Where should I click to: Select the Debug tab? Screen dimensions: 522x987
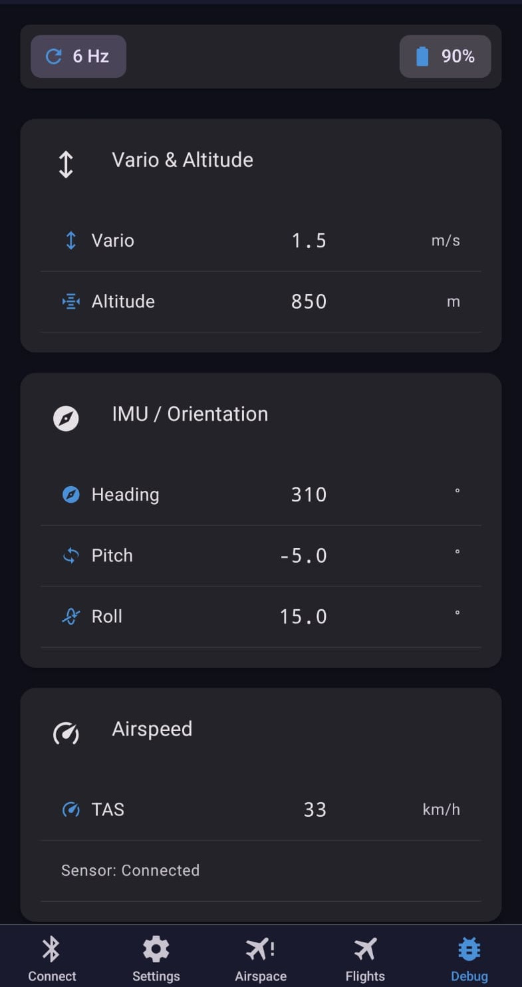pyautogui.click(x=469, y=958)
